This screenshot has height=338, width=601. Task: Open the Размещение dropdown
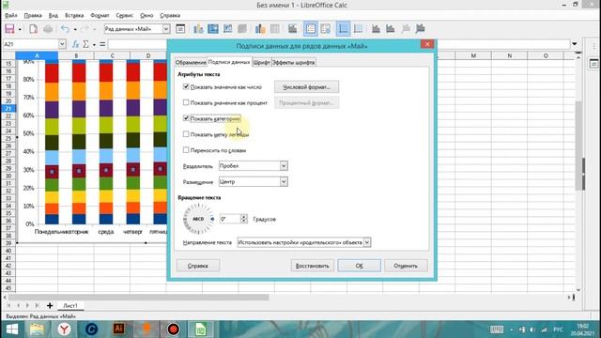[253, 181]
